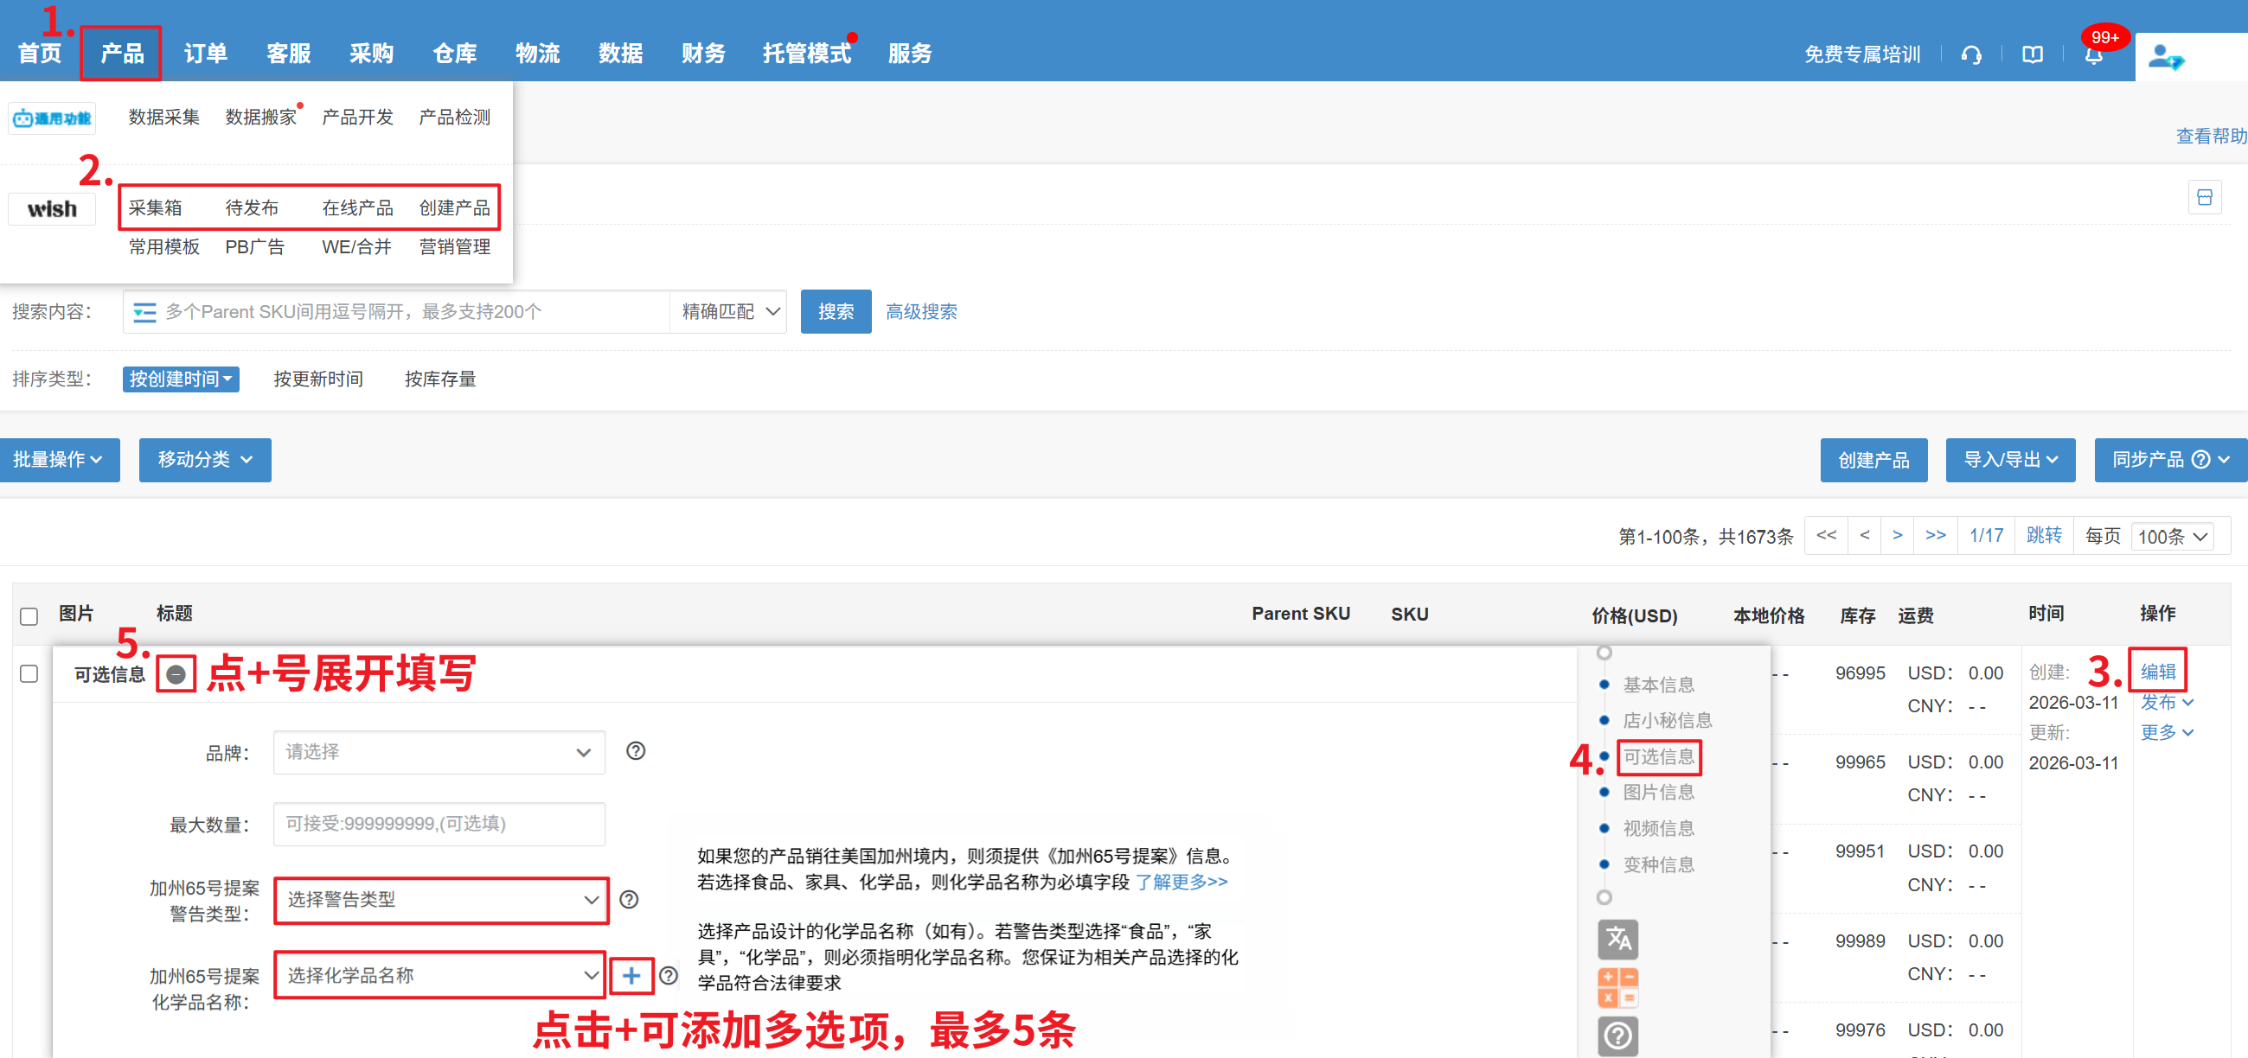Screen dimensions: 2248x1058
Task: Open the 精确匹配 match type dropdown
Action: [728, 311]
